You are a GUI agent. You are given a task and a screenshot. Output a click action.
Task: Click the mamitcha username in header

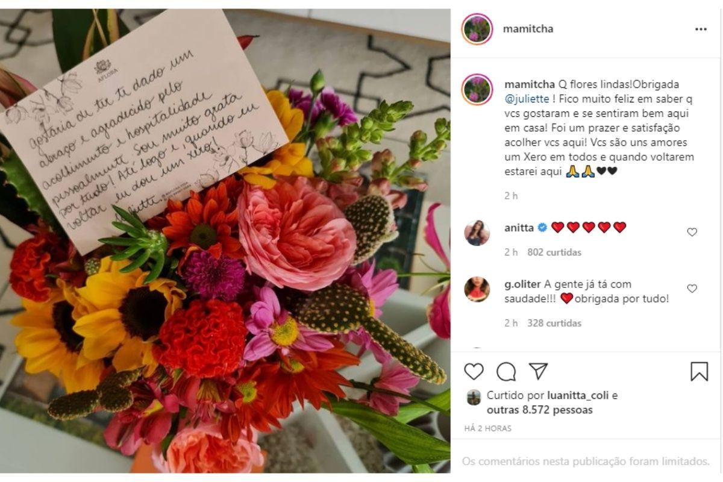[528, 29]
